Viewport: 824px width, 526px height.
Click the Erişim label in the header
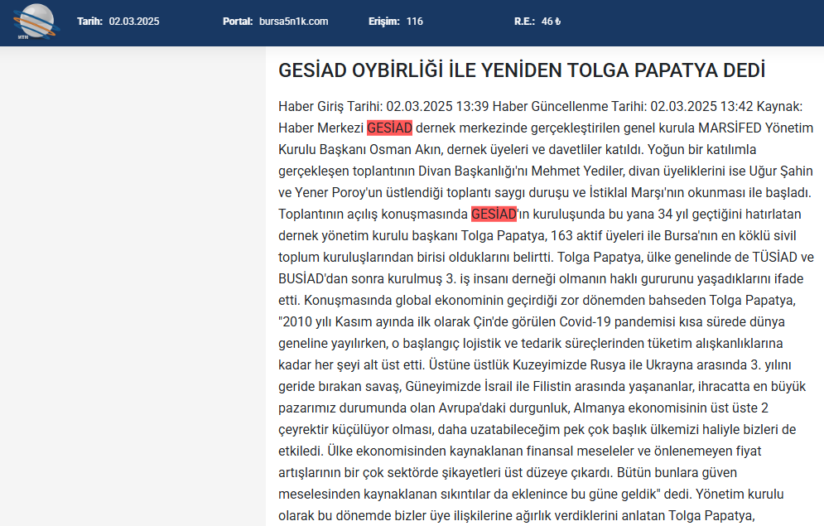(x=383, y=22)
